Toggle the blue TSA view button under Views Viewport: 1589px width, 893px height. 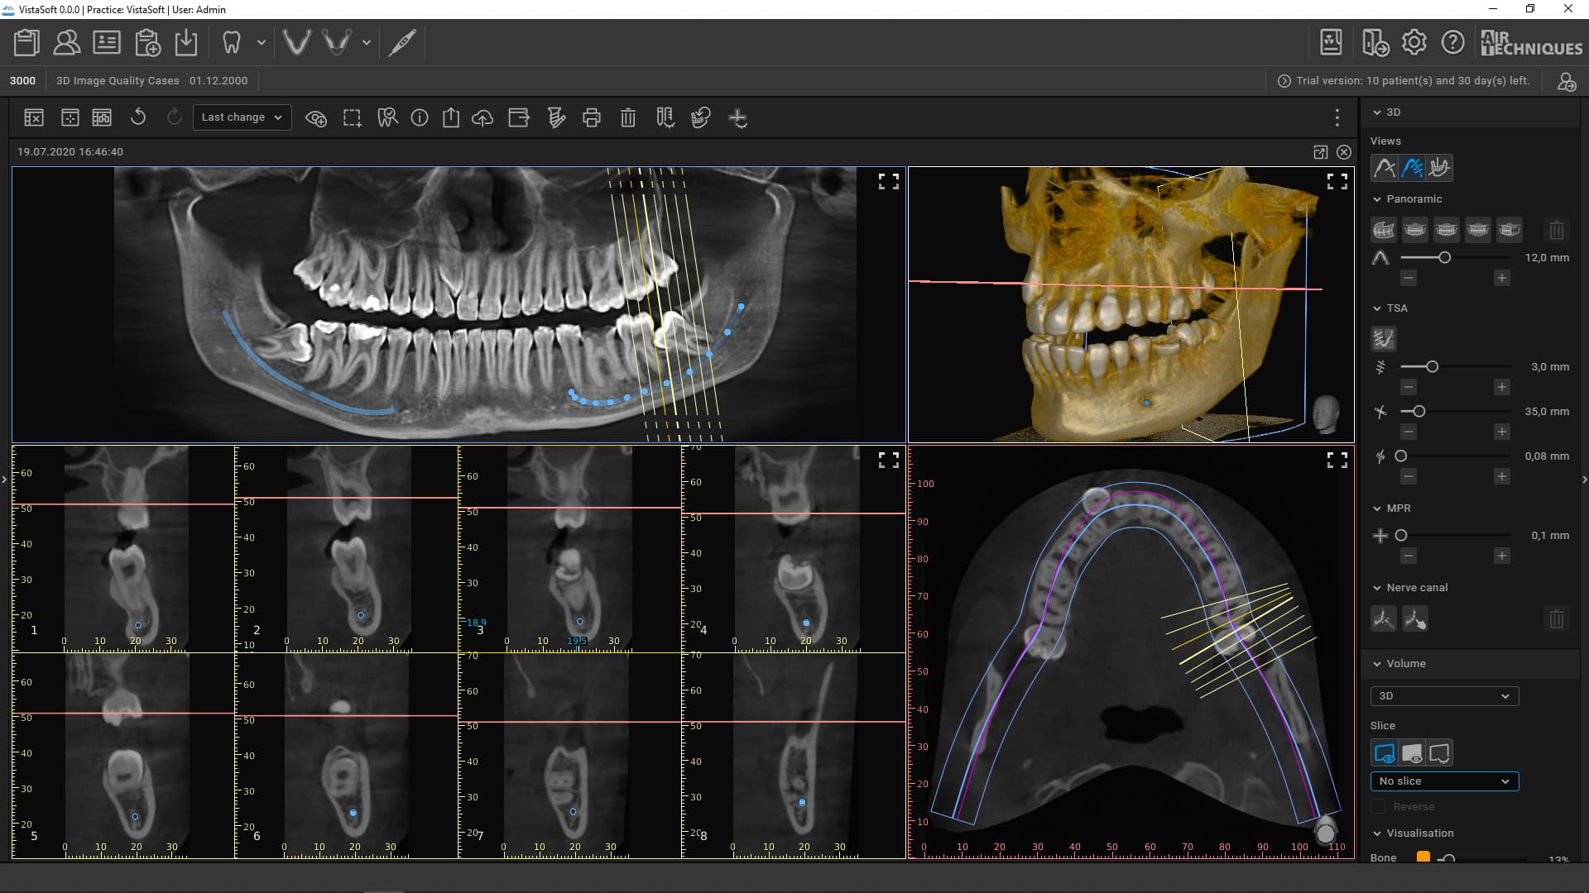1412,168
